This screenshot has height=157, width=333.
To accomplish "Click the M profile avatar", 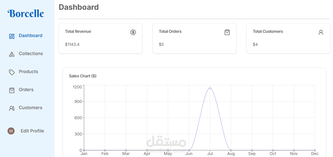I will point(11,131).
